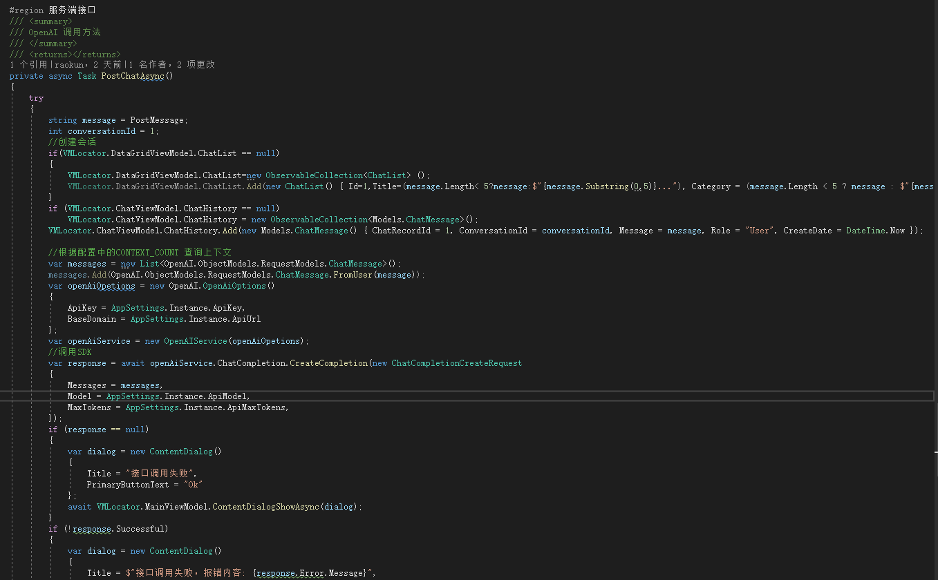Click 'PostMessage' in the string message line

[x=157, y=120]
